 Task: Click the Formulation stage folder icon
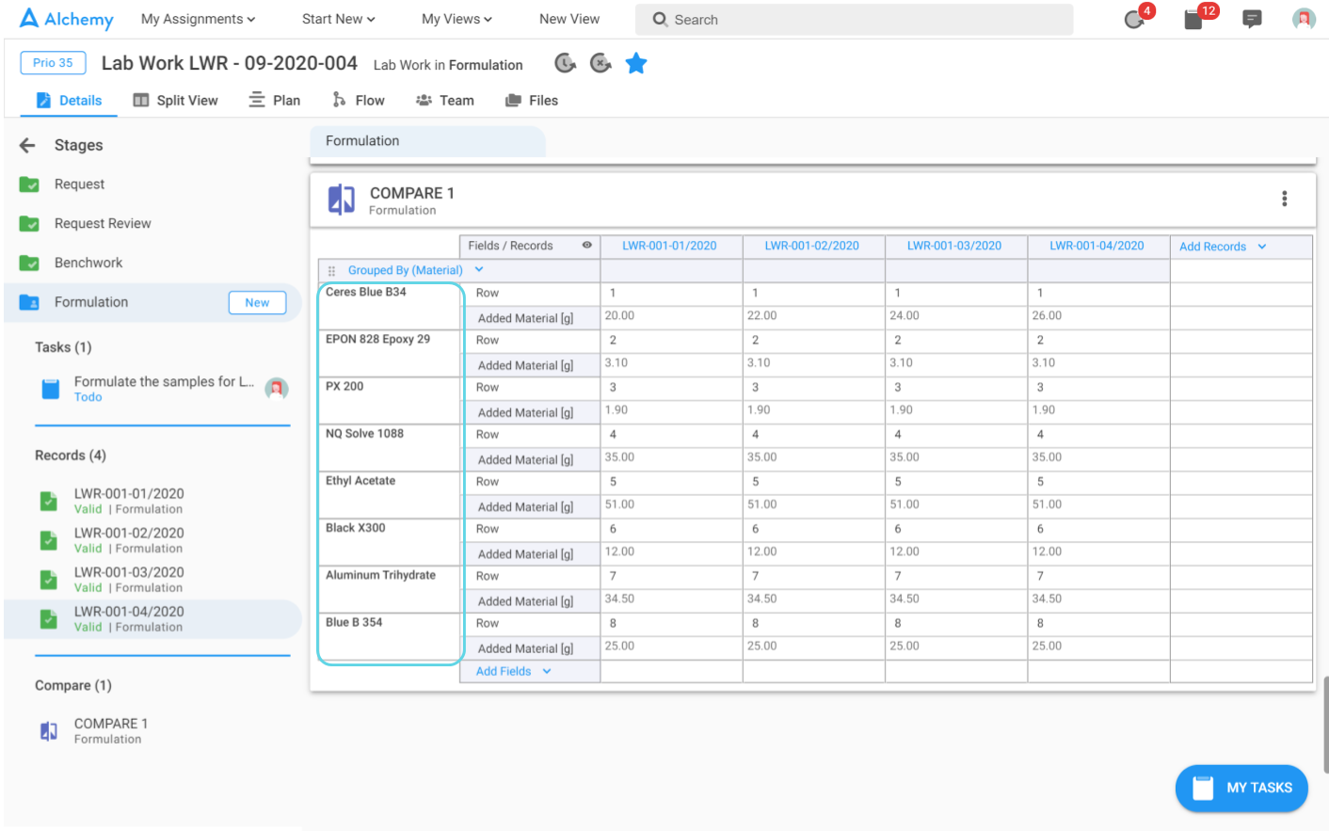click(x=29, y=302)
